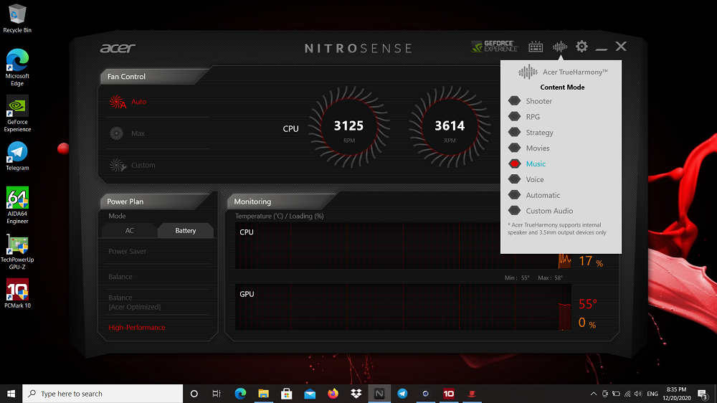Image resolution: width=717 pixels, height=403 pixels.
Task: Select Shooter content mode
Action: pyautogui.click(x=530, y=101)
